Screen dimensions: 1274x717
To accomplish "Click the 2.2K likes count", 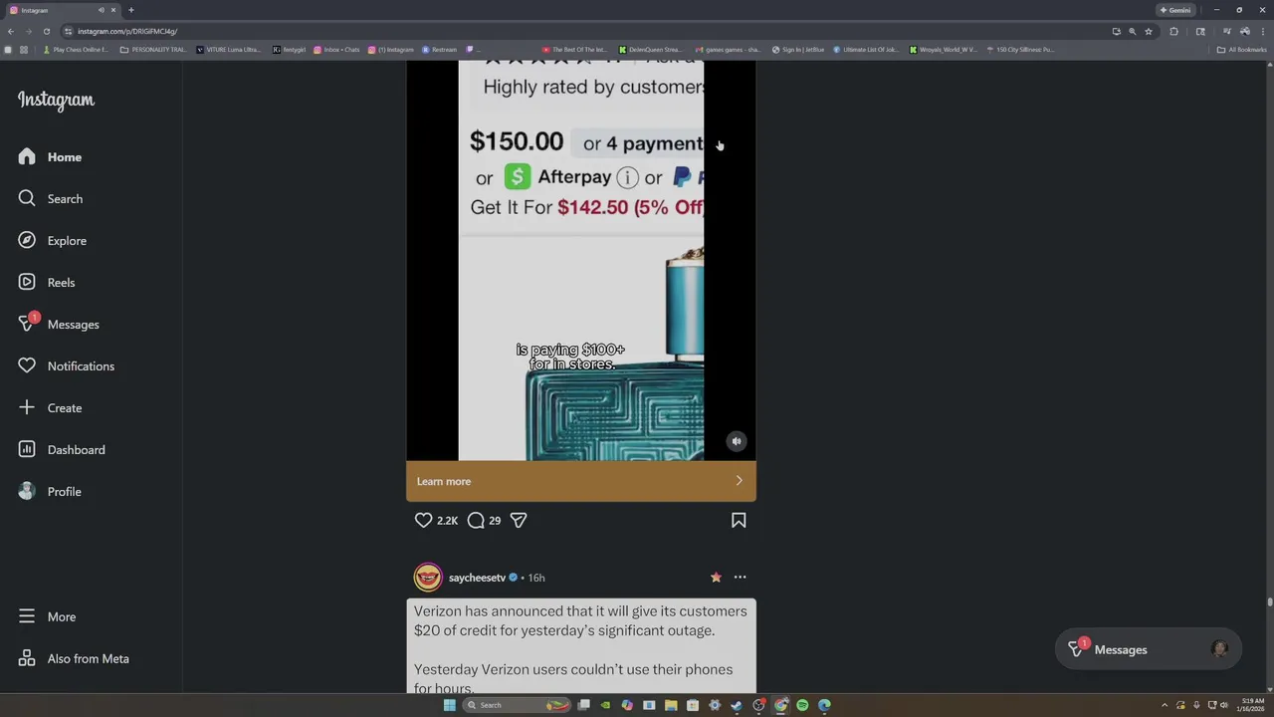I will 447,521.
